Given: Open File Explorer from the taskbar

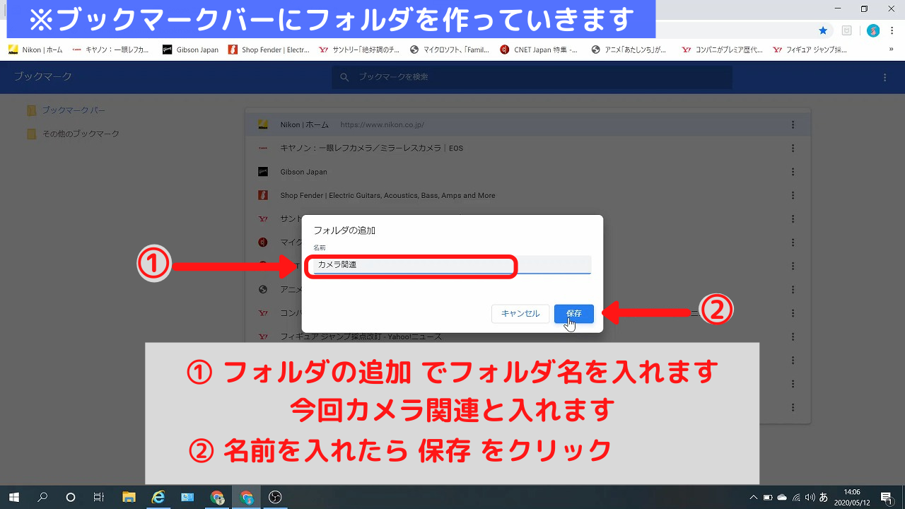Looking at the screenshot, I should pyautogui.click(x=129, y=497).
